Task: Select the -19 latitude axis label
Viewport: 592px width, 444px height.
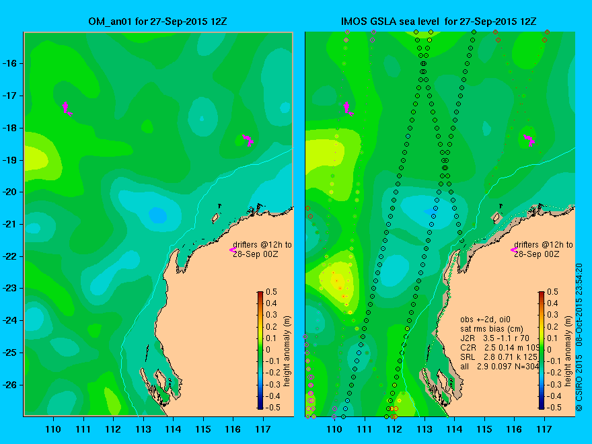Action: click(11, 160)
